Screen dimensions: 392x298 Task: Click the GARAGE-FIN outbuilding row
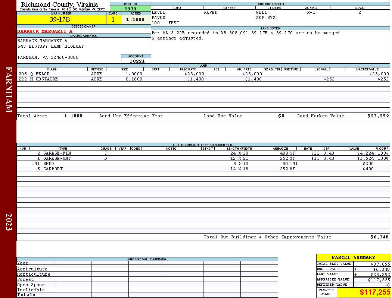click(203, 153)
